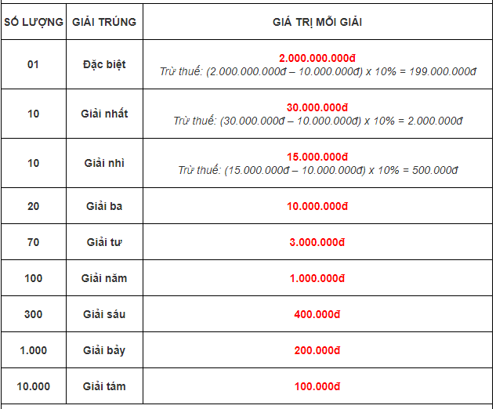Click the SỐ LƯỢNG column header

33,22
